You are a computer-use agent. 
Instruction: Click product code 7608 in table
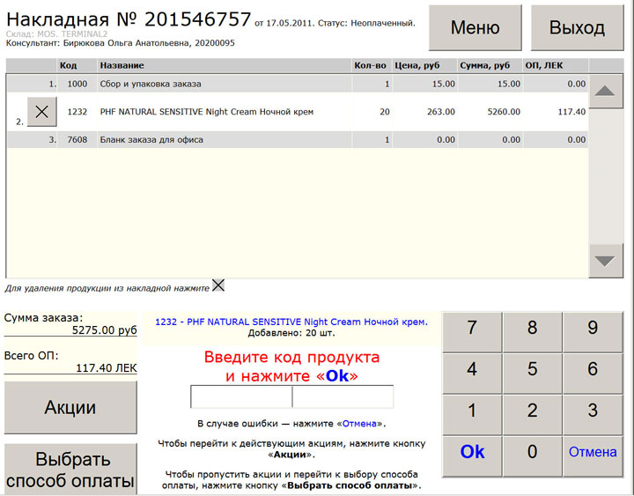[x=77, y=139]
